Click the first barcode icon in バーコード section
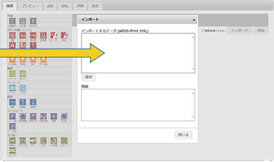 coord(12,88)
